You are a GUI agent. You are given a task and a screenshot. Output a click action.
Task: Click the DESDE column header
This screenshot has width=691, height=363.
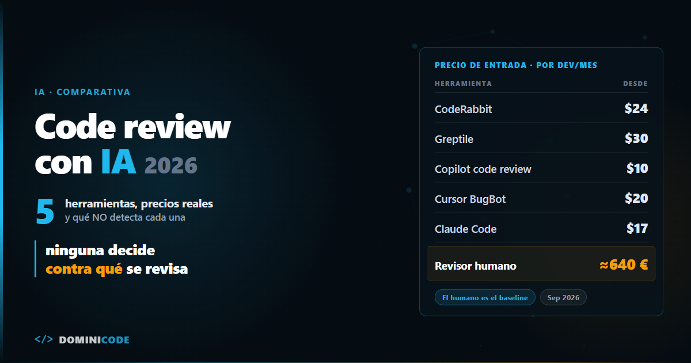(635, 84)
